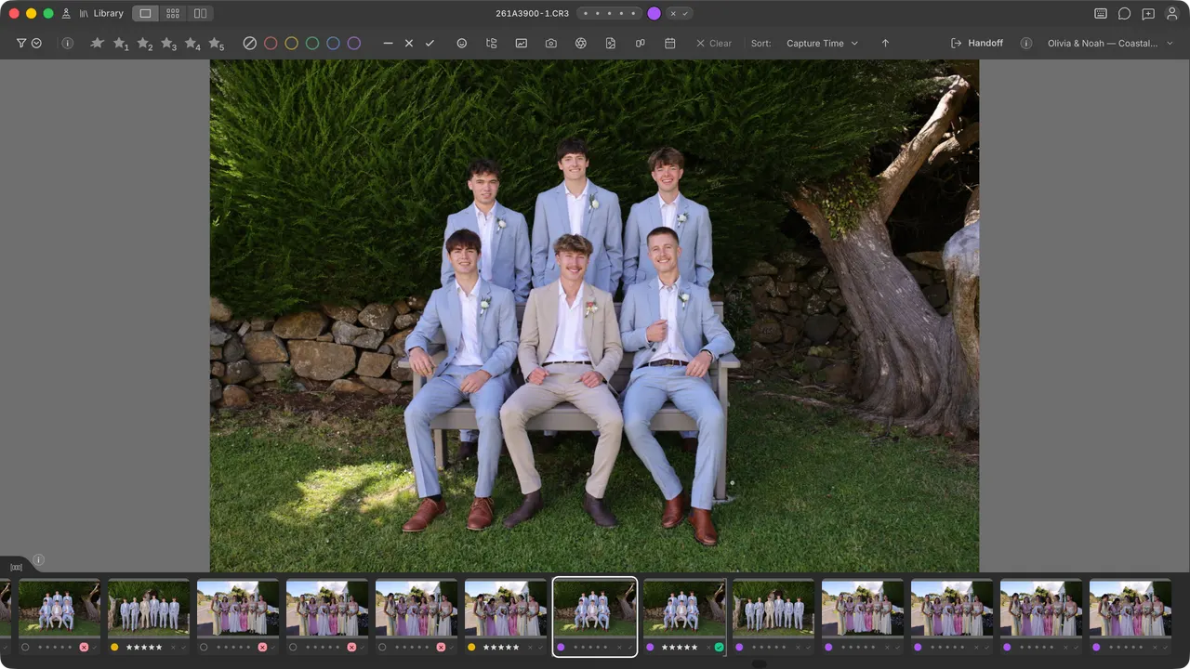Click the Handoff button
The width and height of the screenshot is (1190, 669).
(977, 44)
